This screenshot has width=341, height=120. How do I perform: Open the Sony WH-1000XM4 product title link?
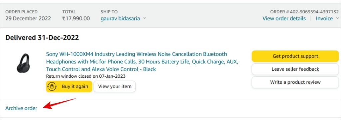(x=142, y=62)
